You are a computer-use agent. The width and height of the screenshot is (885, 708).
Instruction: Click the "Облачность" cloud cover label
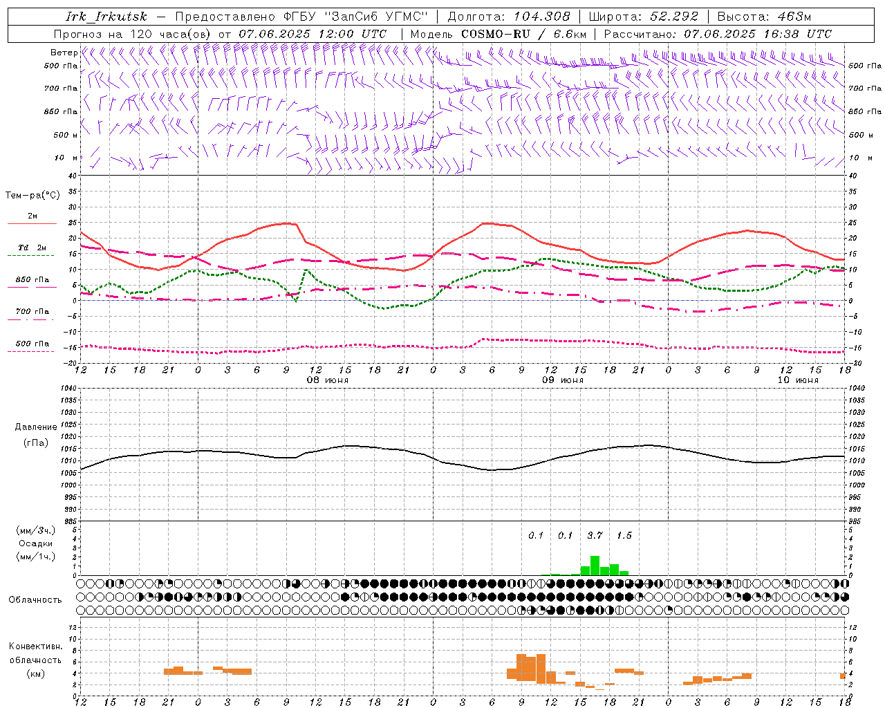(x=35, y=599)
